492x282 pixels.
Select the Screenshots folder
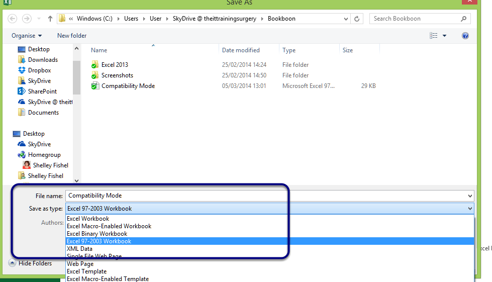tap(117, 75)
